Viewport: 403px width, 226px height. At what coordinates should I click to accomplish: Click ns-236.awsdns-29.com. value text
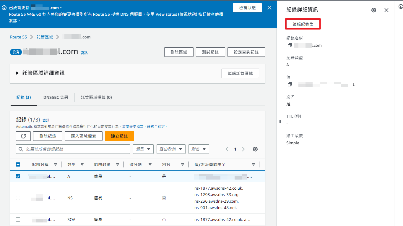[217, 201]
